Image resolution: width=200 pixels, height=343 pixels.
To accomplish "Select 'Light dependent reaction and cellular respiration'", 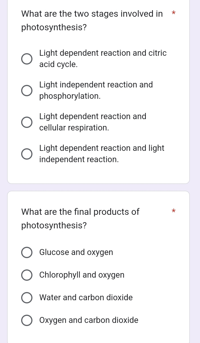I will (x=27, y=122).
